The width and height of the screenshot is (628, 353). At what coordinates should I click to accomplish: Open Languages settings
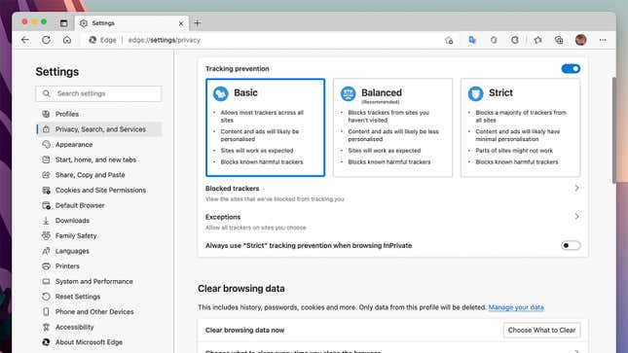pyautogui.click(x=99, y=251)
